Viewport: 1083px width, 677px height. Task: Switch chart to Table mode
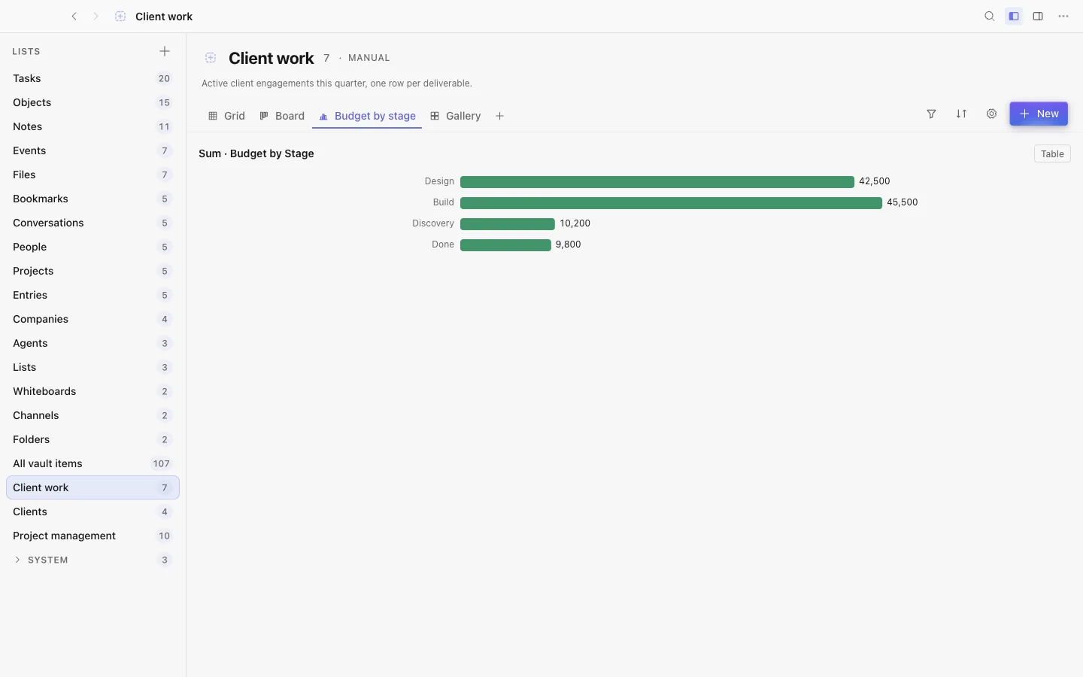1052,153
